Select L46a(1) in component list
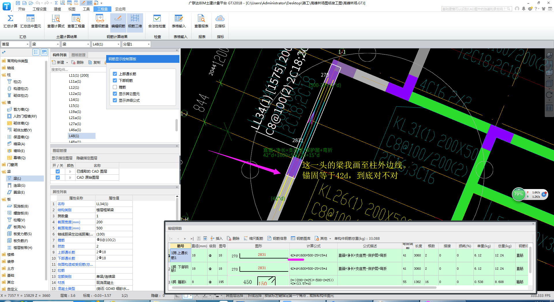Image resolution: width=554 pixels, height=302 pixels. pos(75,130)
